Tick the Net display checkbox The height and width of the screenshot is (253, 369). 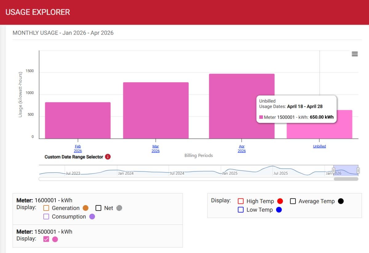[x=98, y=208]
